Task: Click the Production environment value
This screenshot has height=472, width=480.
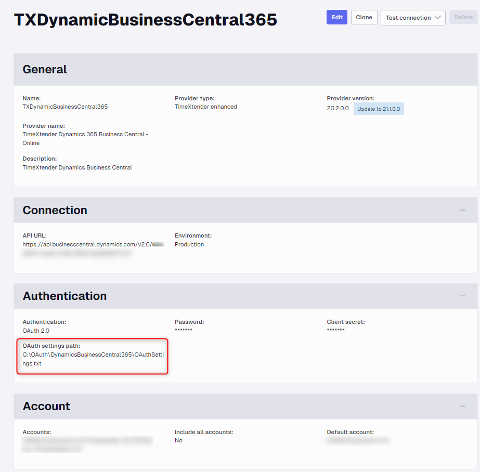Action: pos(189,244)
